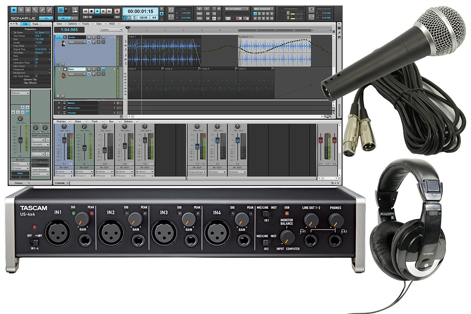Open the Console view Modules menu
Viewport: 471px width, 314px height.
tap(62, 122)
